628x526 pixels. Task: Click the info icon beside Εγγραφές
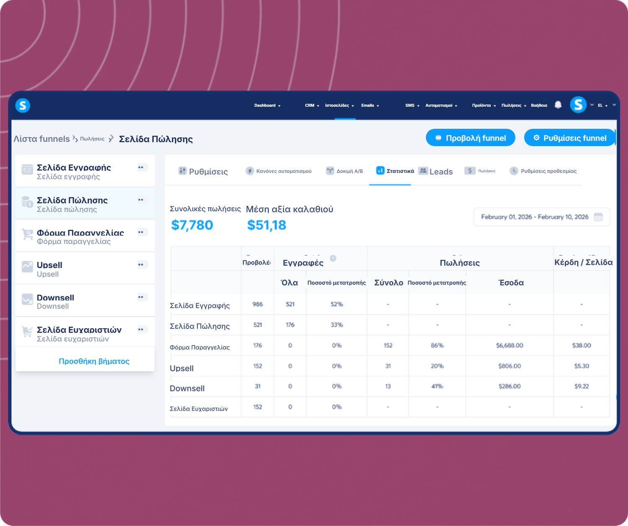(x=333, y=258)
